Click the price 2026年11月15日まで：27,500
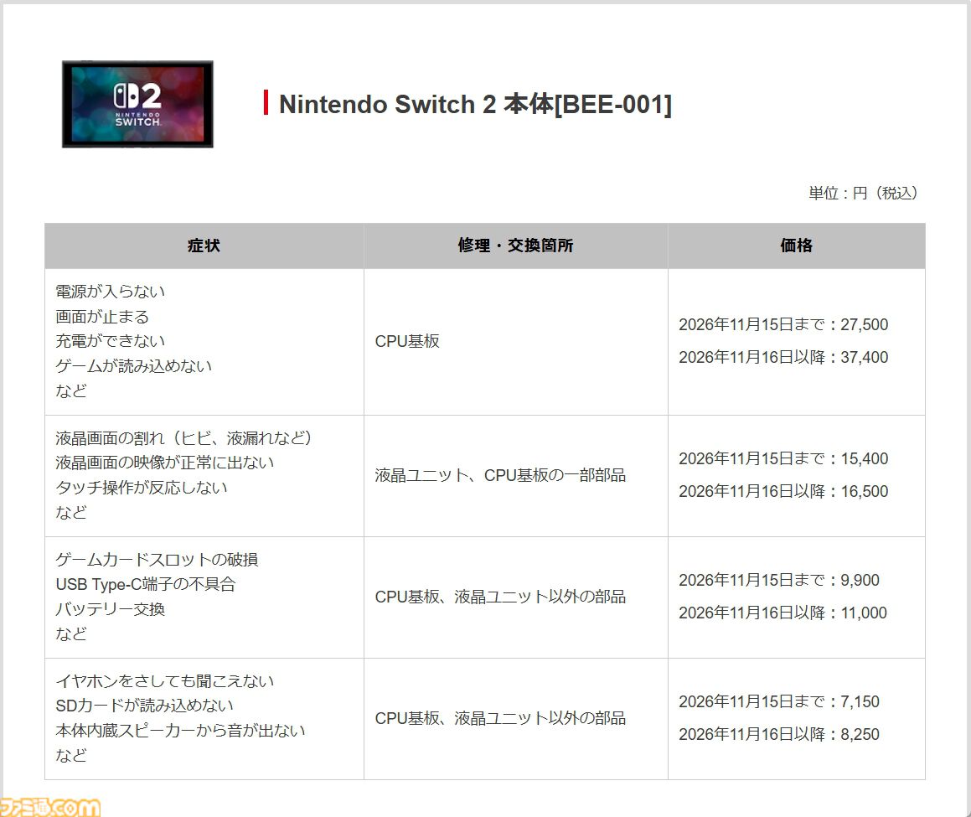This screenshot has width=971, height=817. coord(783,324)
